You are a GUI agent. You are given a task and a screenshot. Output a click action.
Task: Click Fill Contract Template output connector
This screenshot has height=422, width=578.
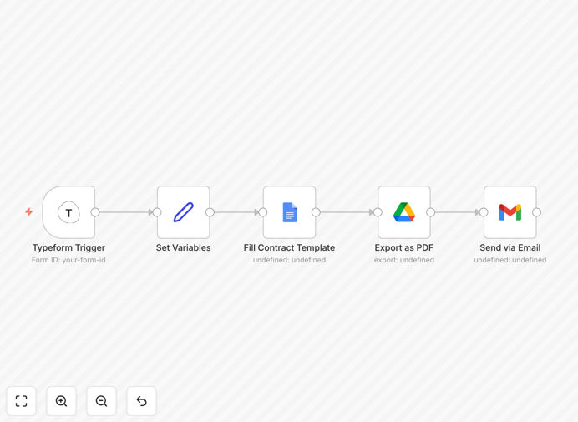(x=316, y=212)
